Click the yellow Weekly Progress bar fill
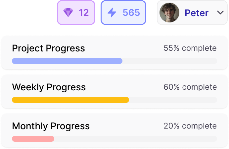The height and width of the screenshot is (149, 229). click(70, 100)
